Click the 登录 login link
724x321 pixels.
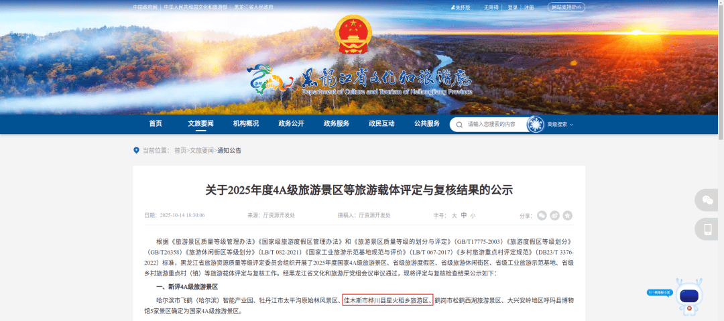[x=513, y=7]
